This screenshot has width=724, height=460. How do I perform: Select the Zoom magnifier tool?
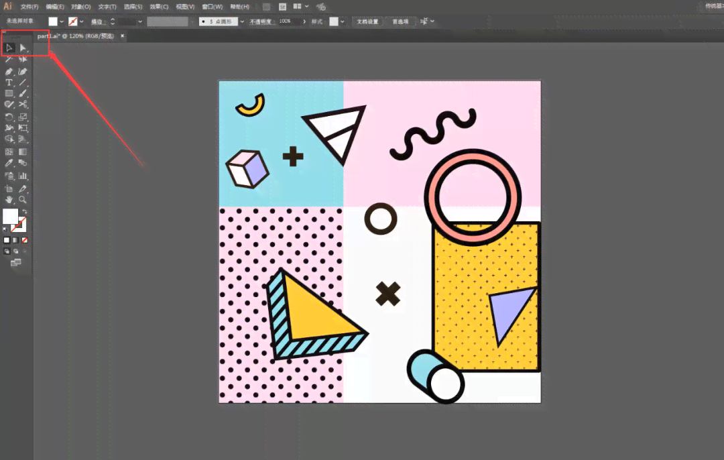click(x=23, y=200)
